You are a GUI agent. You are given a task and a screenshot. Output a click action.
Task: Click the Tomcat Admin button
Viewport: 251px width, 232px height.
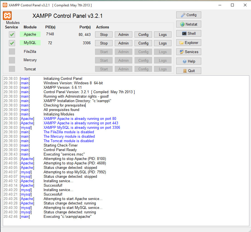click(123, 69)
